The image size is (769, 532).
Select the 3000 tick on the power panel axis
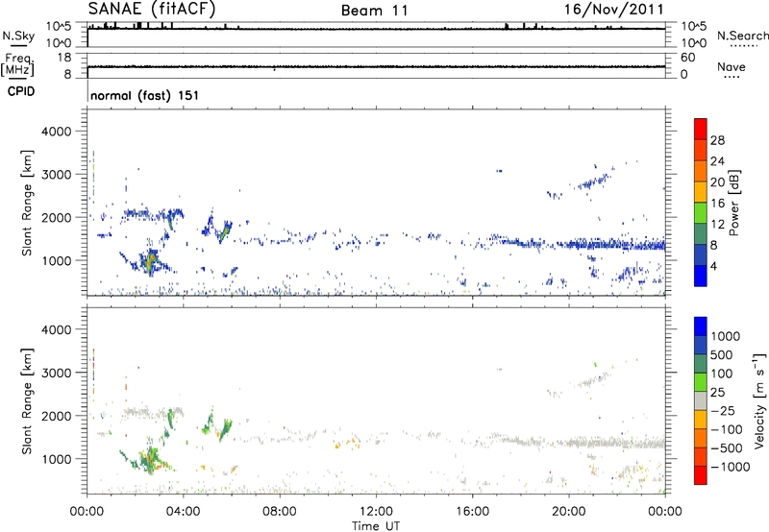56,175
